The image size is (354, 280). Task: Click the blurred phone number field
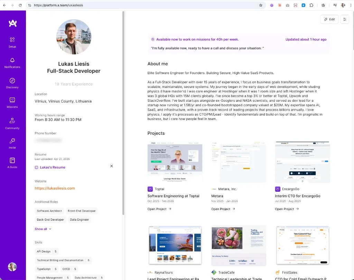point(48,140)
